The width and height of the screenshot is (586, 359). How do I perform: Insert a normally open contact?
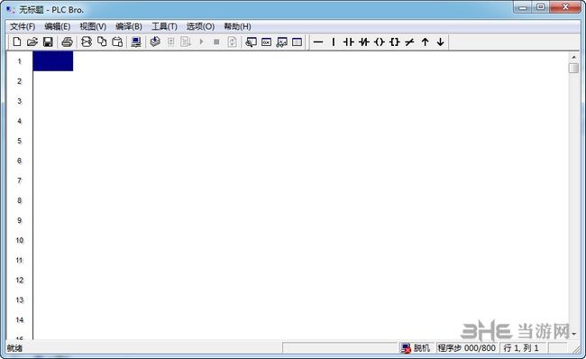coord(349,41)
